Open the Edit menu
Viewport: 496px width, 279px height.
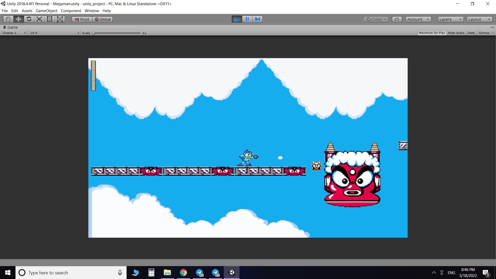pos(15,11)
